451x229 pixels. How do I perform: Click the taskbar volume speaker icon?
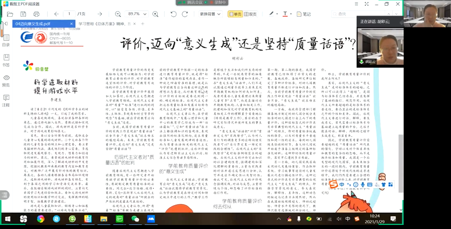pyautogui.click(x=339, y=219)
